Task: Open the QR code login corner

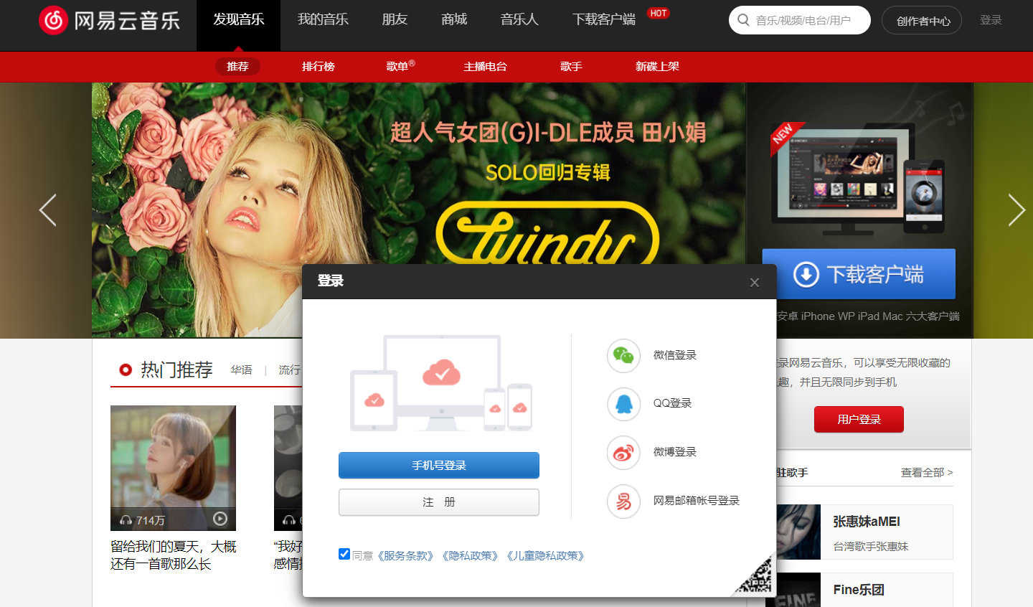Action: [756, 577]
